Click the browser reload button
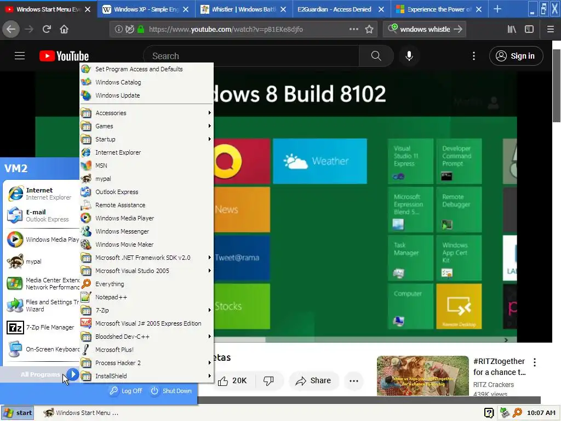This screenshot has width=561, height=421. click(x=47, y=29)
